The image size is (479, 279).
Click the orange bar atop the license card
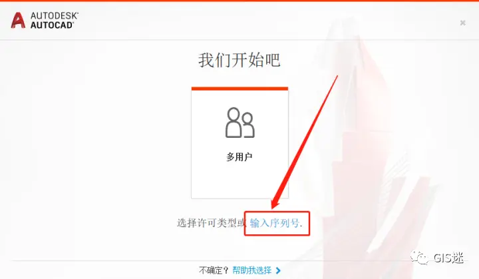point(239,89)
